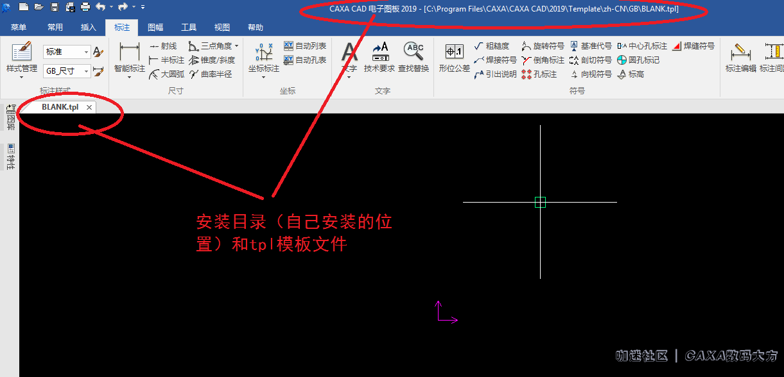Expand the 坐标标注 dropdown arrow
This screenshot has width=784, height=377.
[x=264, y=77]
